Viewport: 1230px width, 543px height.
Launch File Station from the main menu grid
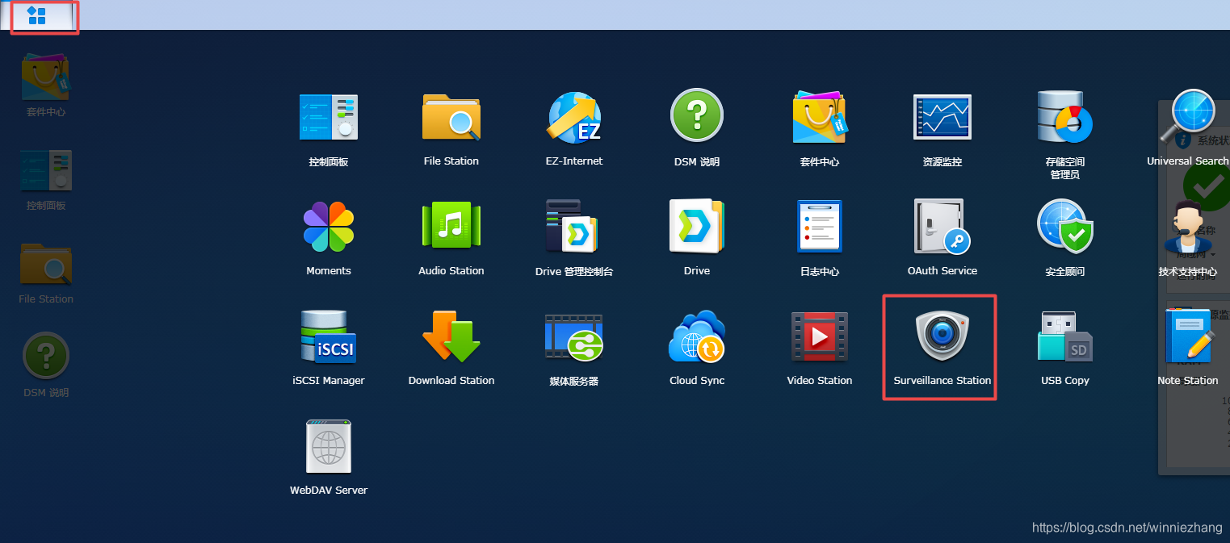(x=451, y=118)
